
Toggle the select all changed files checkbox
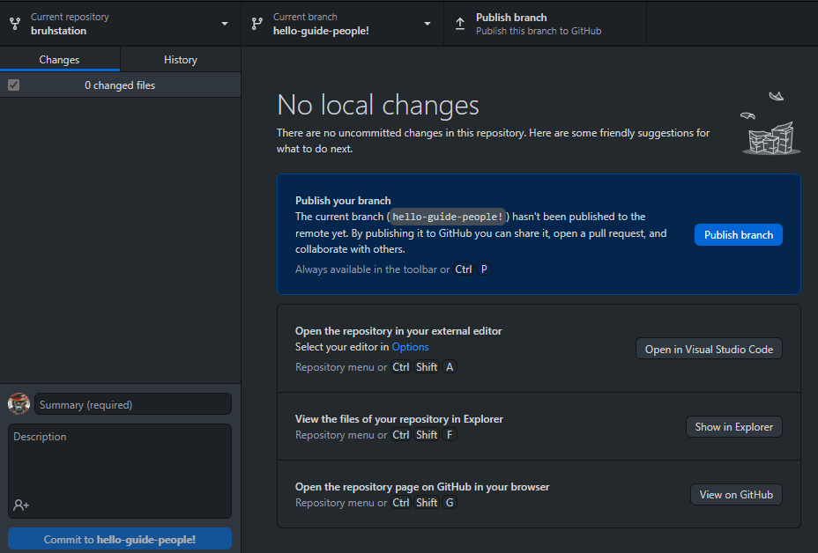[13, 85]
